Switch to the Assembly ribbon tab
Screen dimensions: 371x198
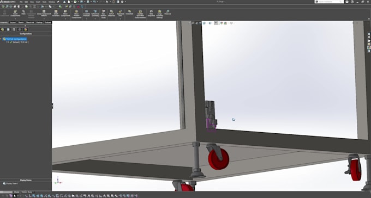tap(4, 22)
